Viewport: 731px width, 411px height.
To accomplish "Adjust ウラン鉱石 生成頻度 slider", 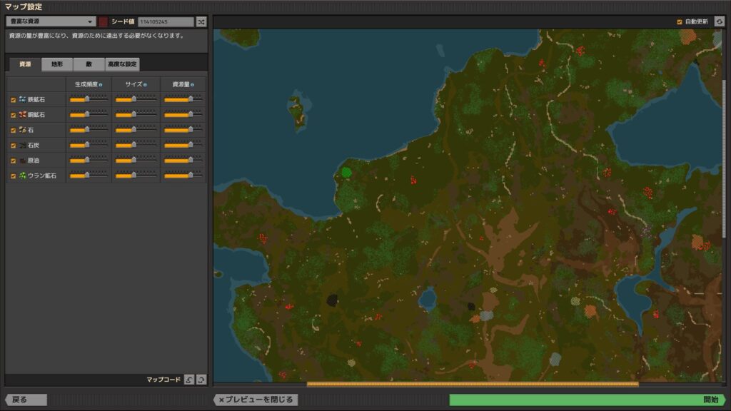I will [89, 176].
